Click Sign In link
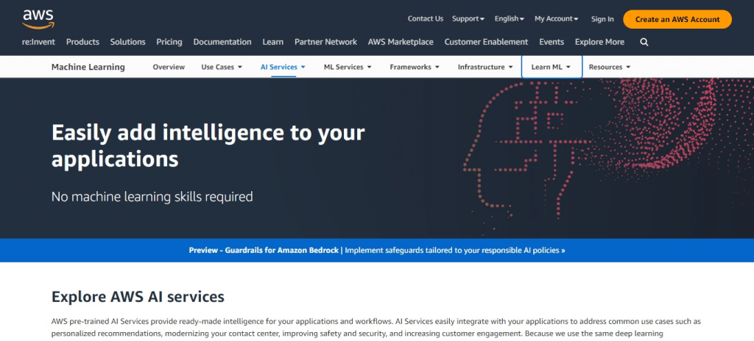 (602, 19)
